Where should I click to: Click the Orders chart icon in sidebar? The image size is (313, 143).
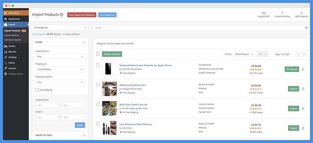point(5,46)
